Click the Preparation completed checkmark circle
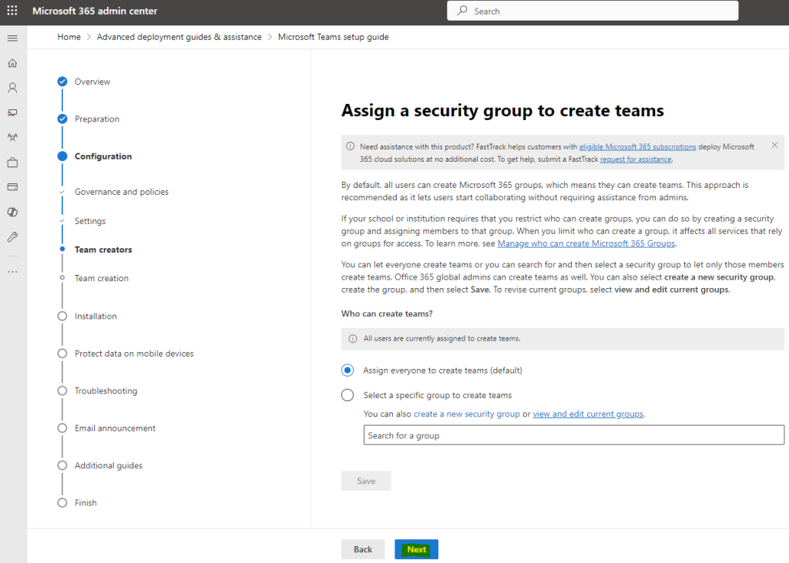The width and height of the screenshot is (789, 563). tap(62, 119)
